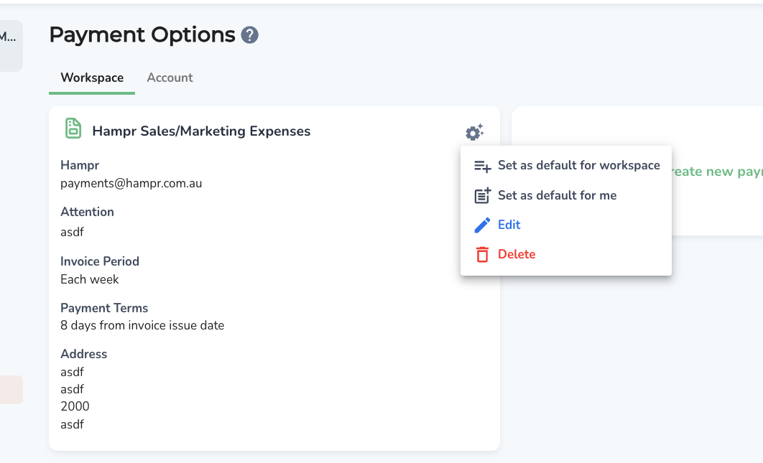Click the Create new payment option link

(716, 171)
